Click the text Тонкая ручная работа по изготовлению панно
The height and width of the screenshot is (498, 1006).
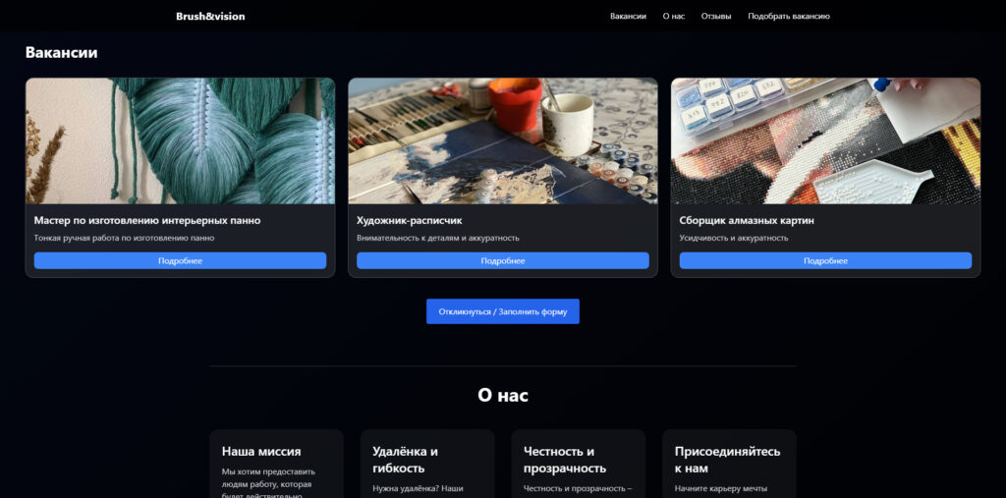124,238
